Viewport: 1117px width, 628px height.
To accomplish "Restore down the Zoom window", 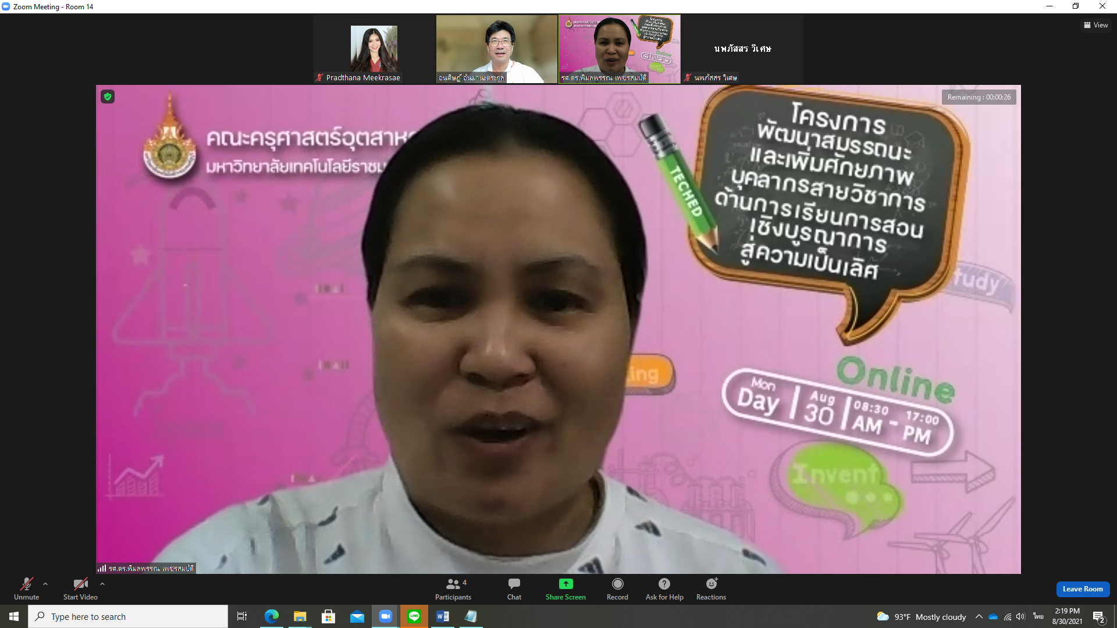I will (1076, 6).
